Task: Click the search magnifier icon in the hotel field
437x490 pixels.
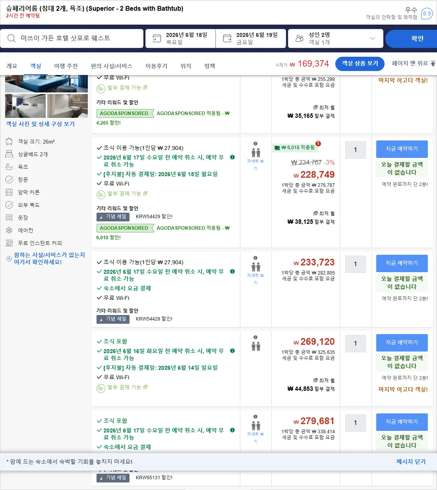Action: click(12, 38)
